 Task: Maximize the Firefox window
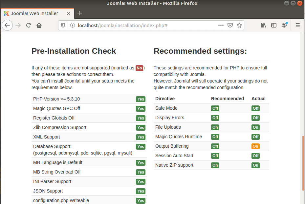coord(293,3)
